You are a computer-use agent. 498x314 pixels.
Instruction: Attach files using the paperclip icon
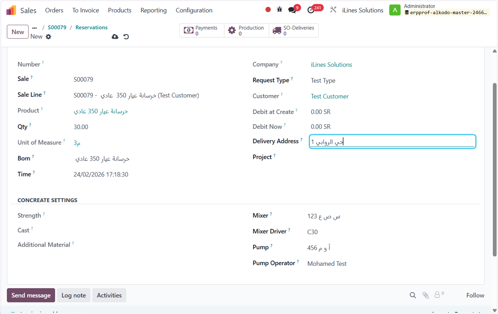point(426,295)
